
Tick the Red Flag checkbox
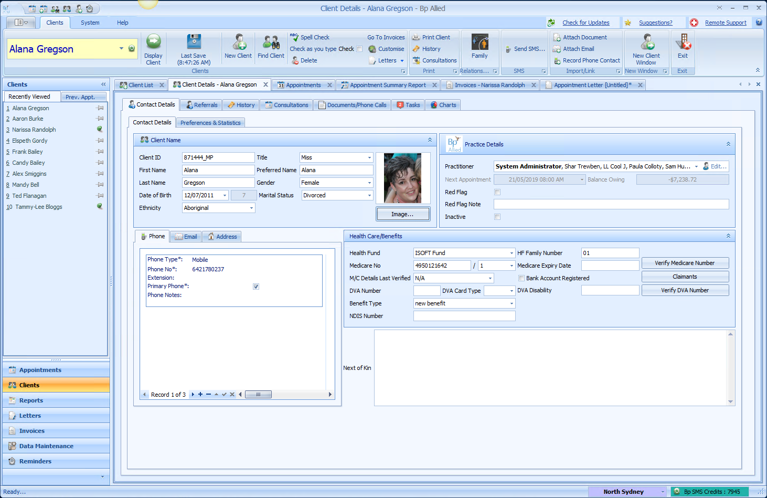[497, 192]
